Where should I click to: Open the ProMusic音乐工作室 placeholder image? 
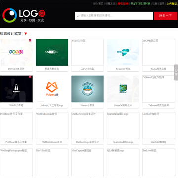pos(16,126)
